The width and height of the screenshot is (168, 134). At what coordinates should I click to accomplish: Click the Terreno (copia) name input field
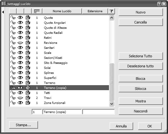click(62, 112)
